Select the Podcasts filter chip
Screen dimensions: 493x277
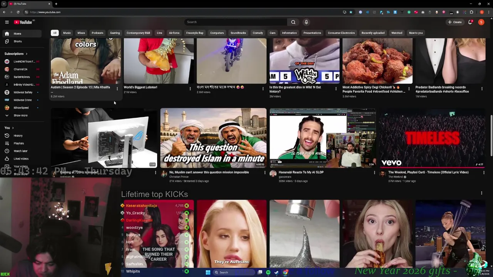pos(97,33)
